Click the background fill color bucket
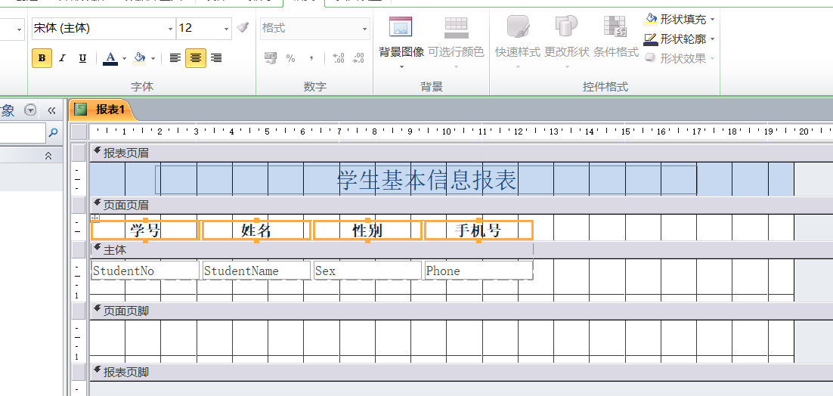Image resolution: width=833 pixels, height=396 pixels. (x=139, y=58)
